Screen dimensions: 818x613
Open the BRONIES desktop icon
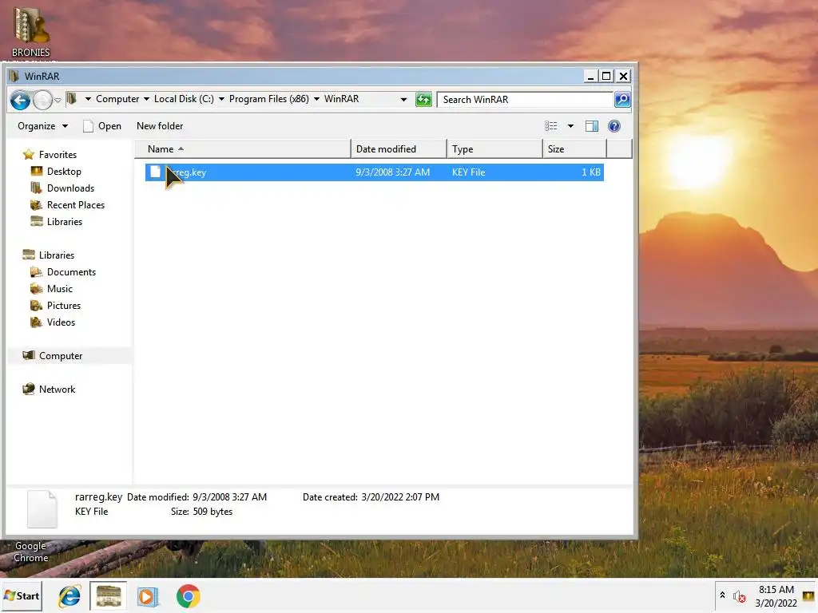tap(31, 32)
